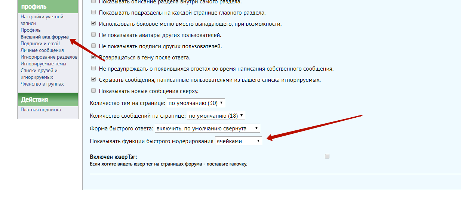Open Членство в группах link
This screenshot has width=461, height=198.
click(x=42, y=84)
